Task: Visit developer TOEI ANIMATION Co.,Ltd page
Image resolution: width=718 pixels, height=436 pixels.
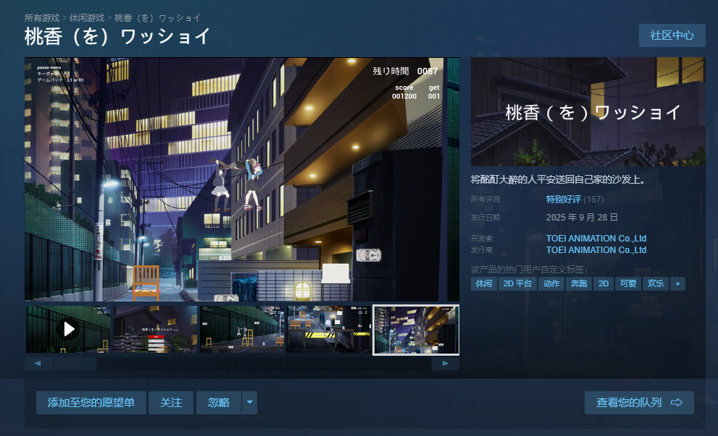Action: pos(596,238)
